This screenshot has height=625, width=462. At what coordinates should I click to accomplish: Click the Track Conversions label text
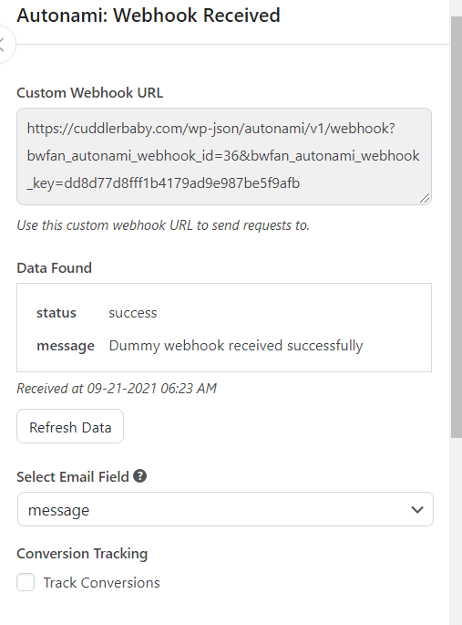click(x=101, y=583)
